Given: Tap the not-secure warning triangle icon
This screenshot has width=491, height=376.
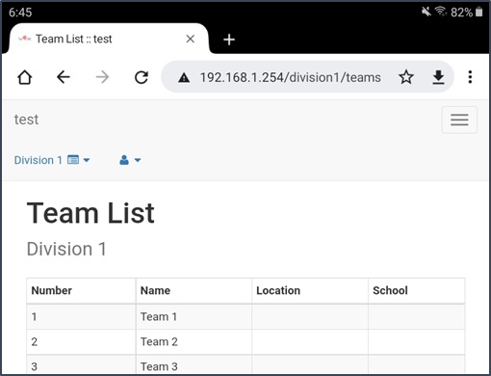Looking at the screenshot, I should [x=184, y=77].
